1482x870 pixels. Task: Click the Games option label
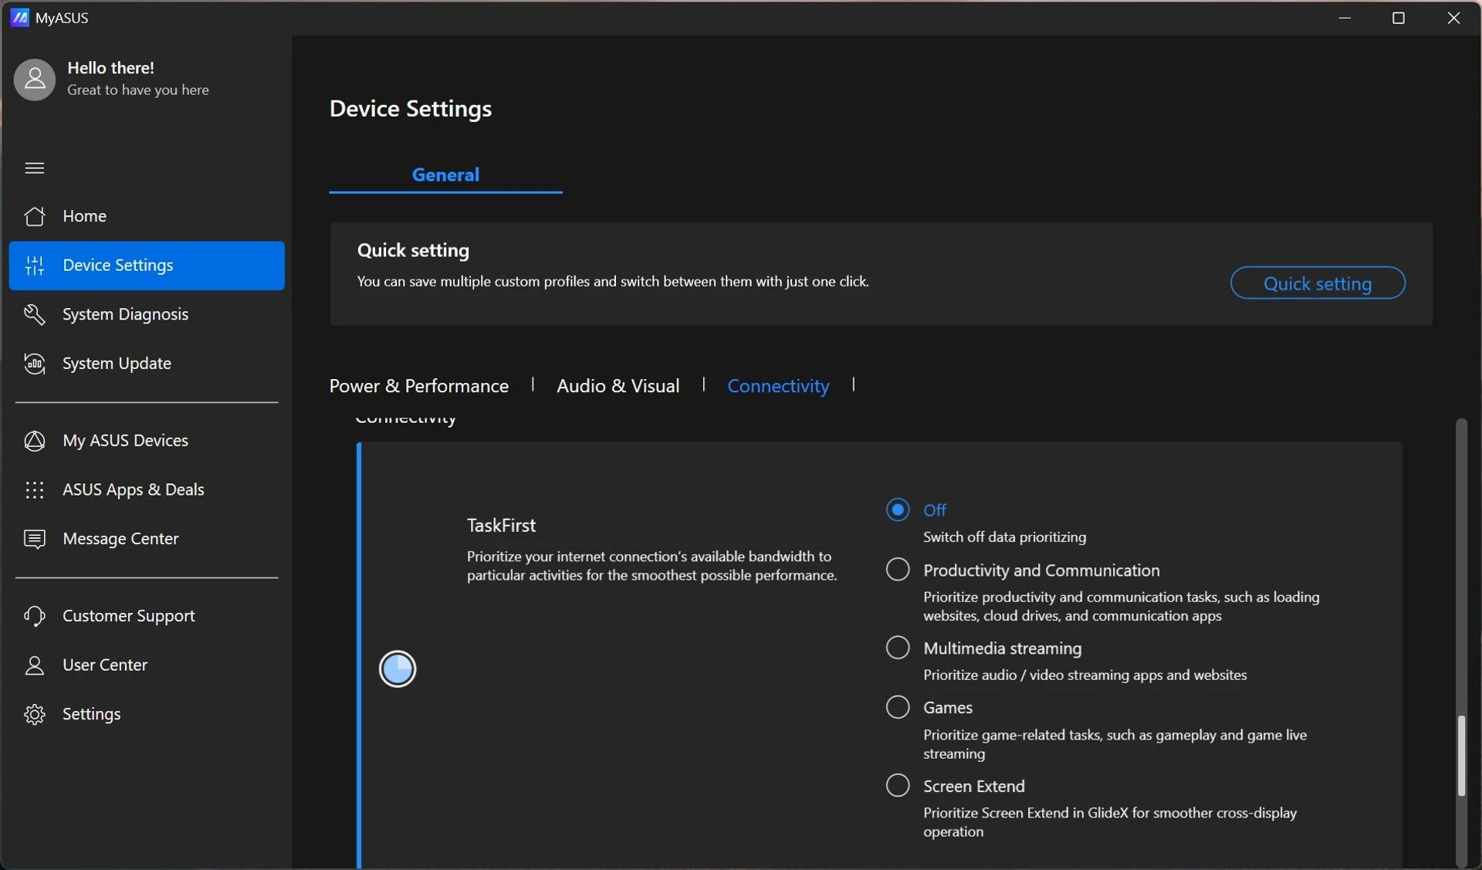[947, 708]
